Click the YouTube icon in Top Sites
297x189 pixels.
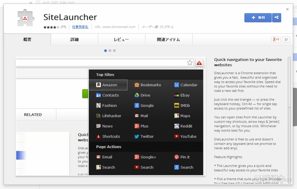[x=177, y=136]
